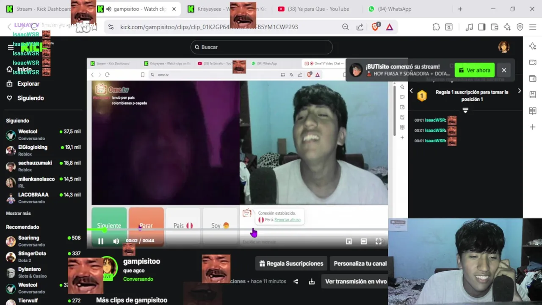The image size is (542, 305).
Task: Toggle the browser sidebar panel
Action: point(482,27)
